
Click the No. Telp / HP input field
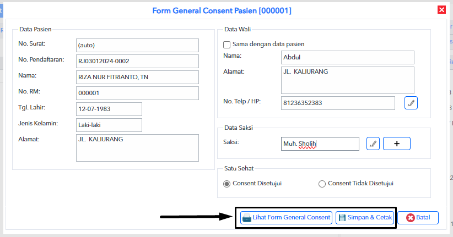[338, 103]
